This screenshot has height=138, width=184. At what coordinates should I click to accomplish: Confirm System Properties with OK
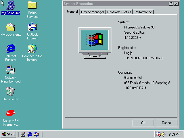click(143, 123)
